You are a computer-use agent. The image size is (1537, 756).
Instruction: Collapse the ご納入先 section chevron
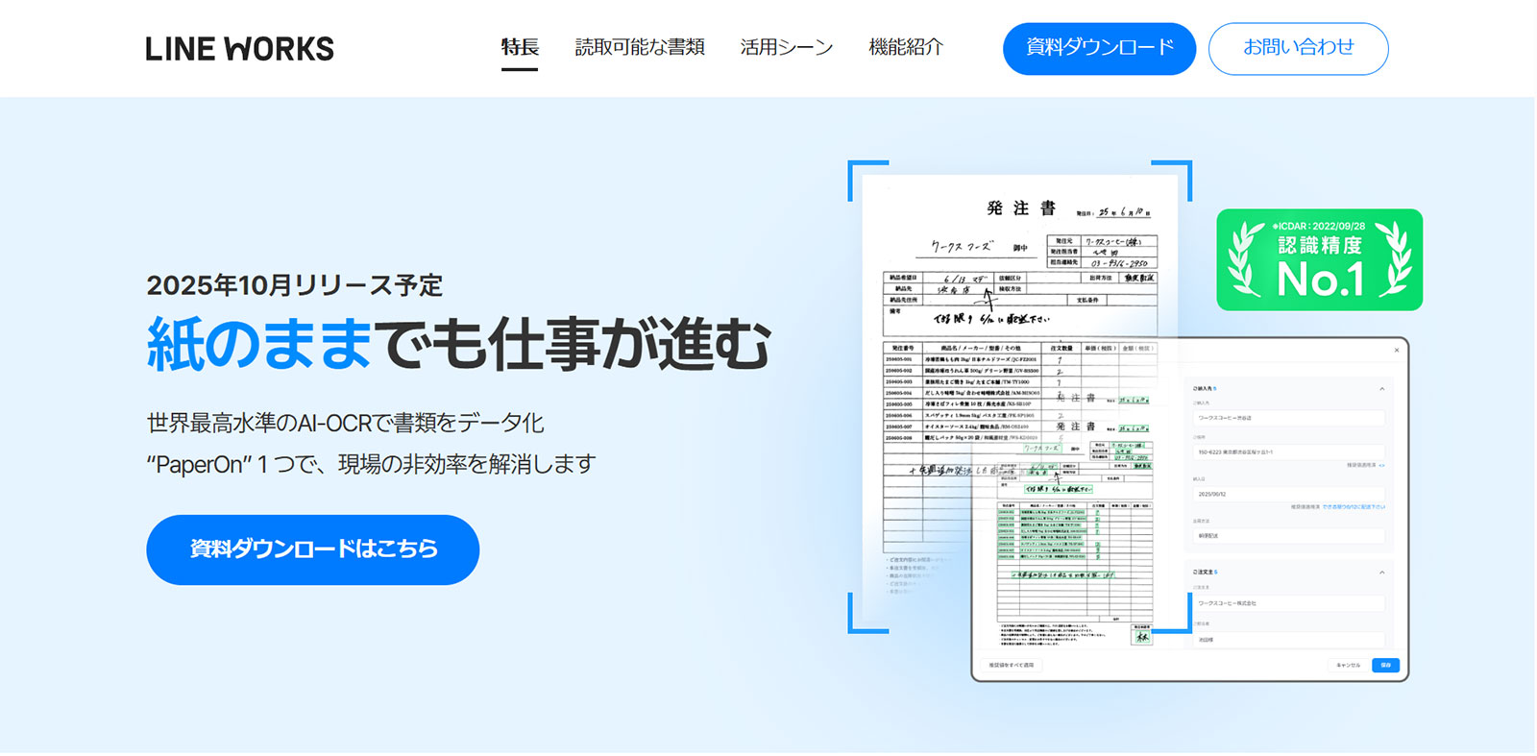[1381, 389]
